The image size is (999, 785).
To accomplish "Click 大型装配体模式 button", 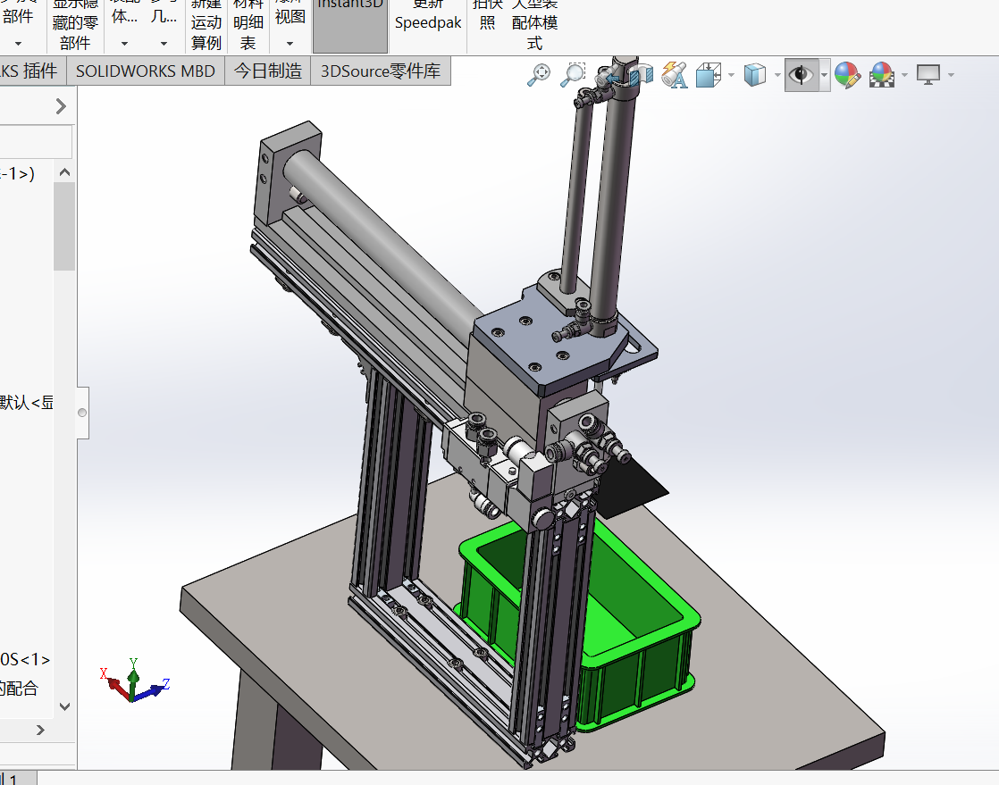I will 534,26.
